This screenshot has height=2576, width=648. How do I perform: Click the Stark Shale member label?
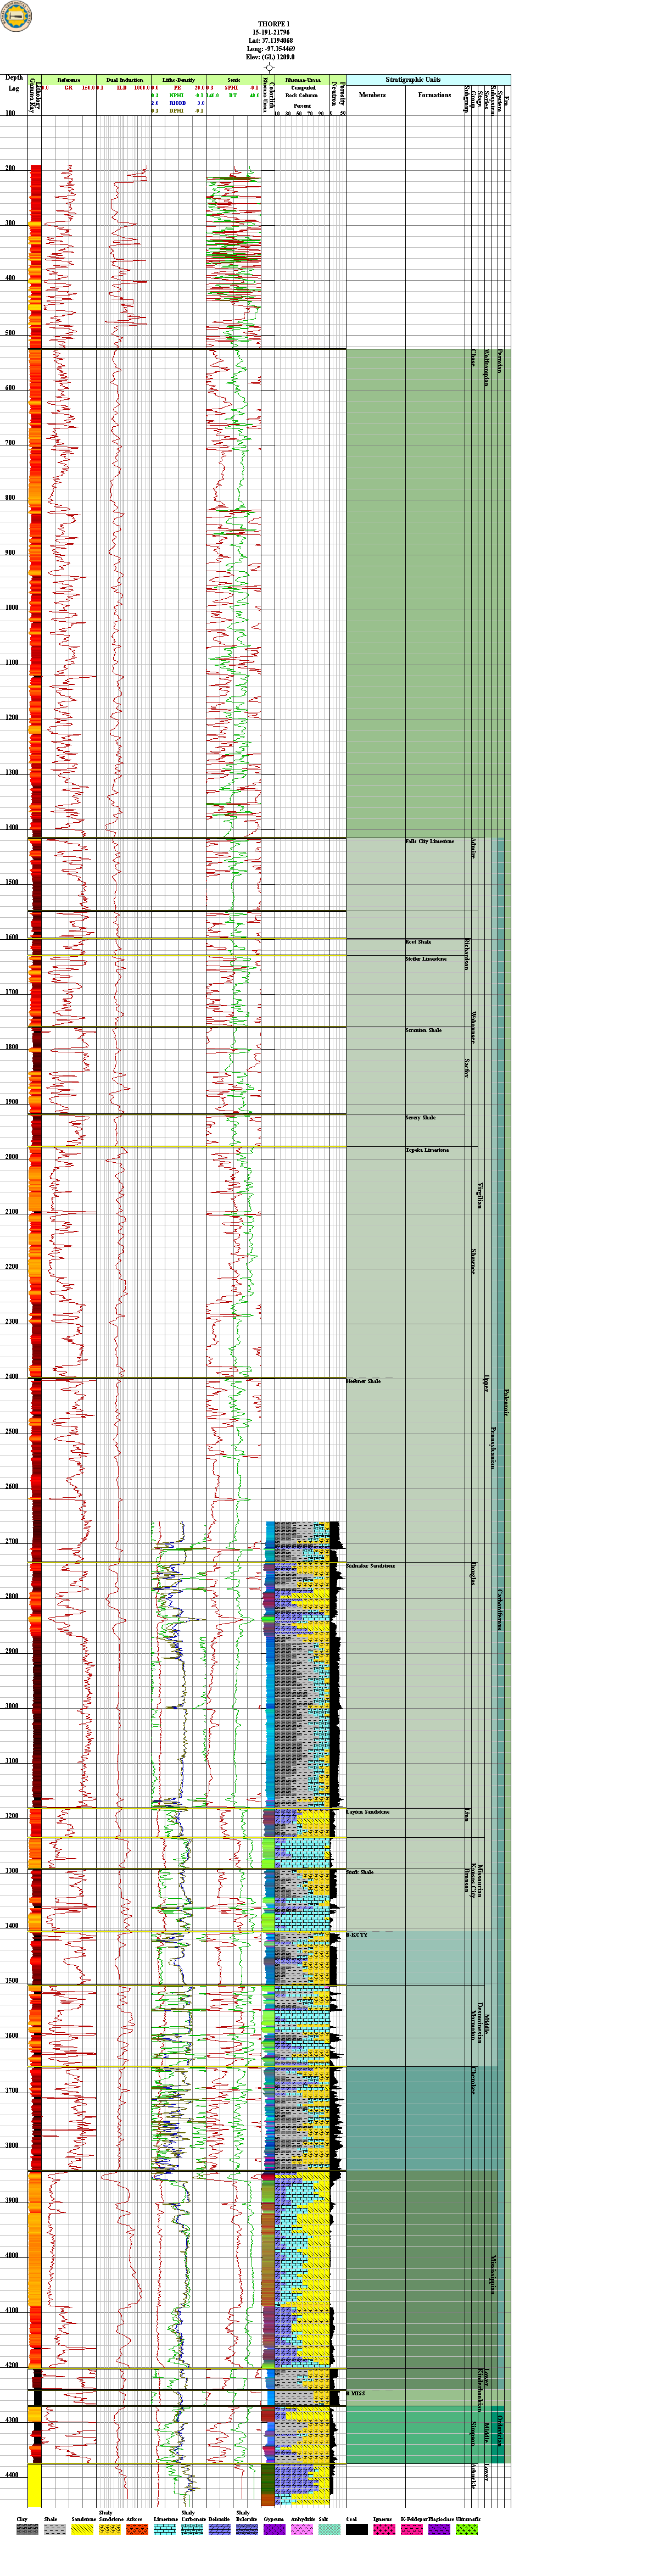(x=360, y=1872)
